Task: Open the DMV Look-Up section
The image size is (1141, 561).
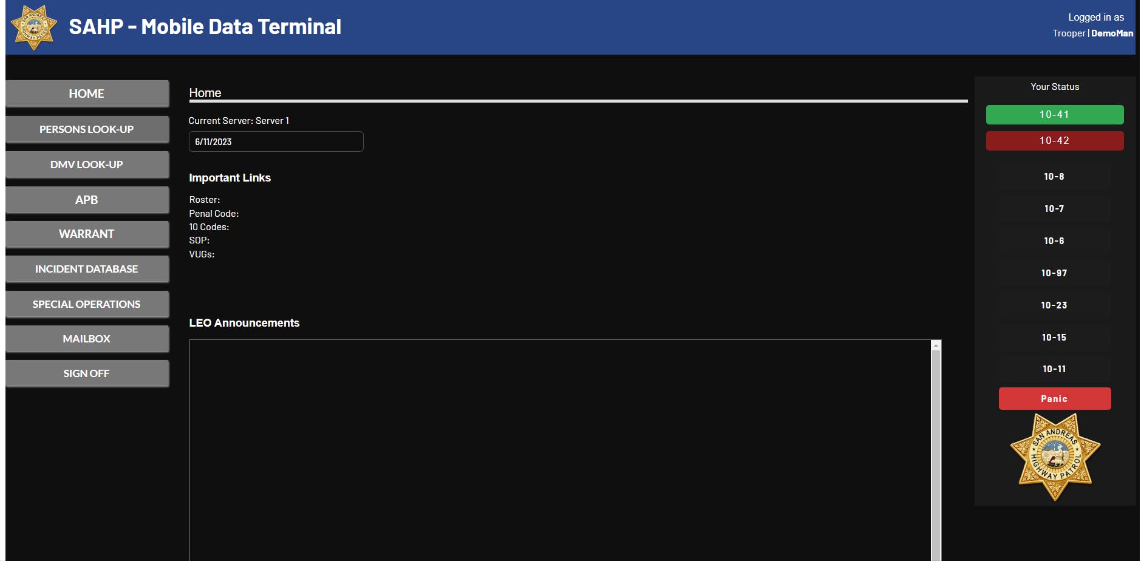Action: pos(87,164)
